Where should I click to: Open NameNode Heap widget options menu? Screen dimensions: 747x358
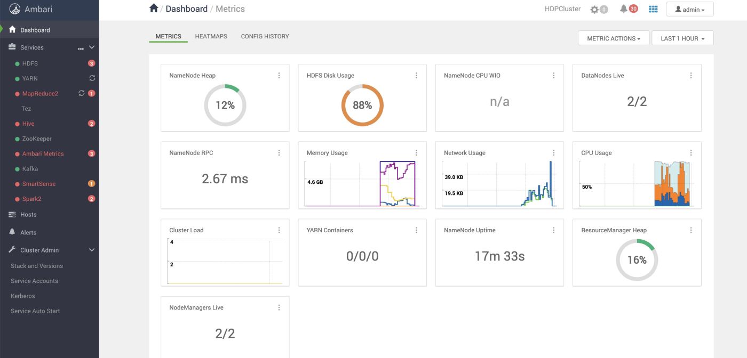[x=279, y=76]
